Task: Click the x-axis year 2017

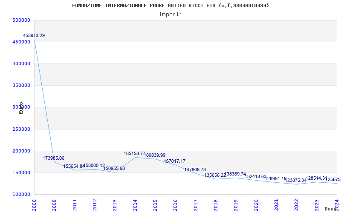Action: 196,205
